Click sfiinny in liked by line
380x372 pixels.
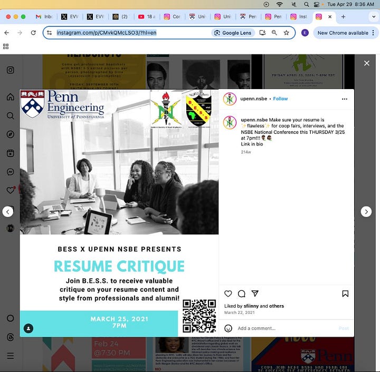tap(251, 306)
